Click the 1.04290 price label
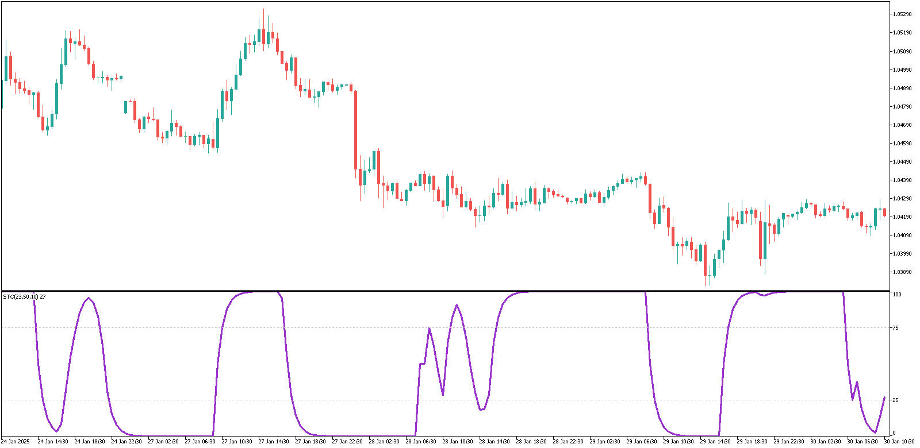920x448 pixels. click(903, 199)
